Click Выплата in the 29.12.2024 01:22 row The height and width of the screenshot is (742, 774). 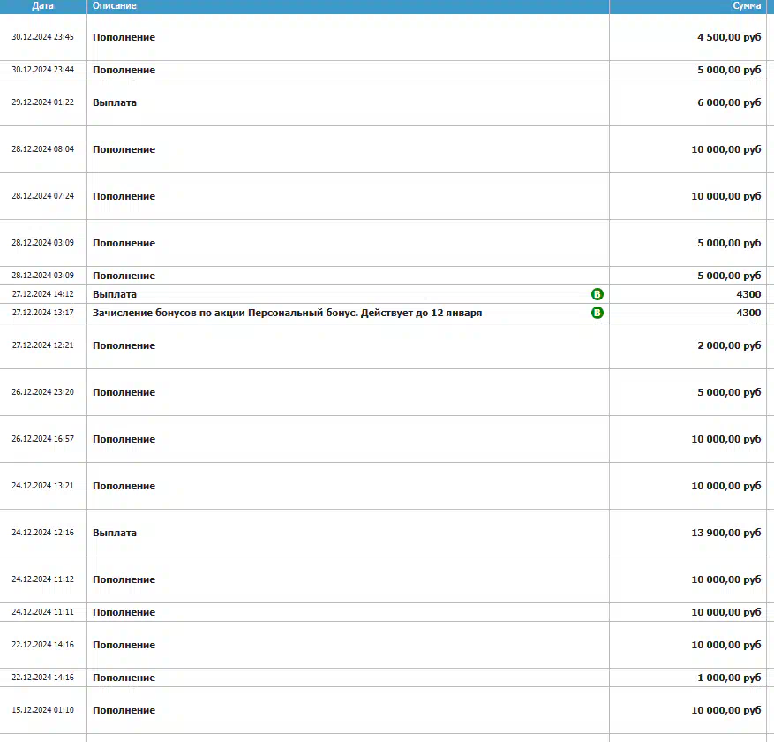tap(115, 102)
